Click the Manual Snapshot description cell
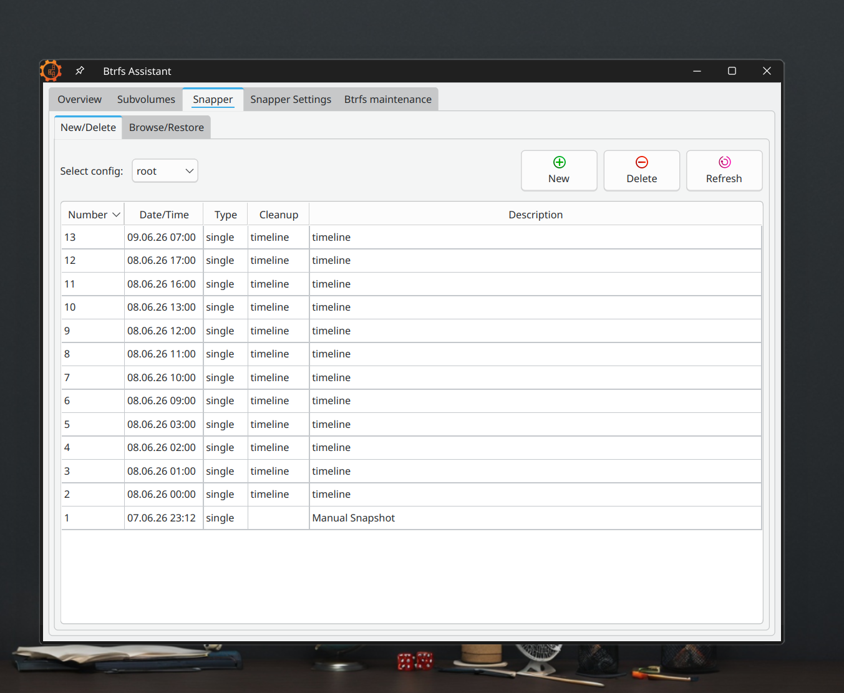 coord(536,518)
